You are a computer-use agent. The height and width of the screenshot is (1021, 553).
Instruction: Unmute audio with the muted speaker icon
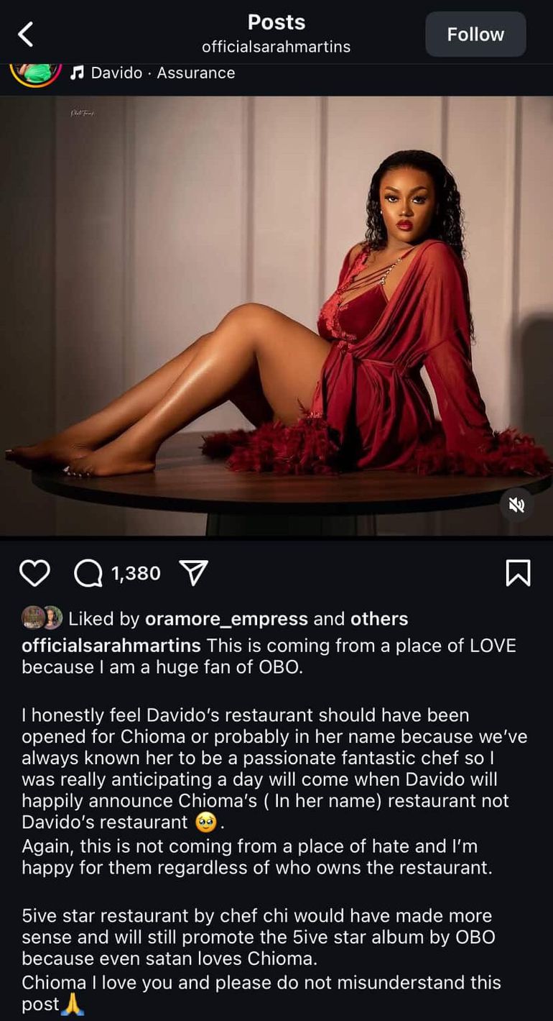pyautogui.click(x=517, y=505)
